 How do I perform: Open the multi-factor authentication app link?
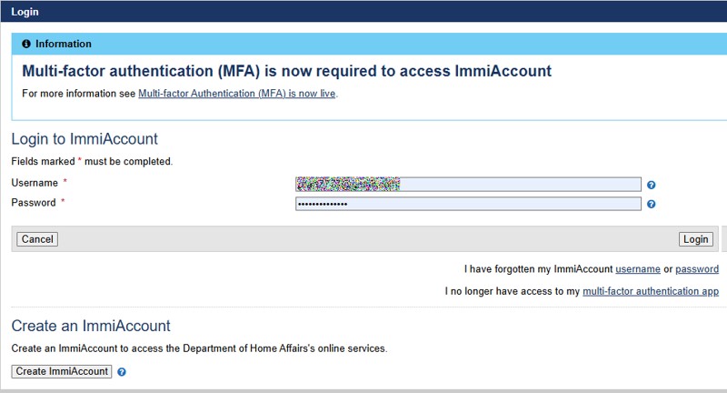point(651,291)
